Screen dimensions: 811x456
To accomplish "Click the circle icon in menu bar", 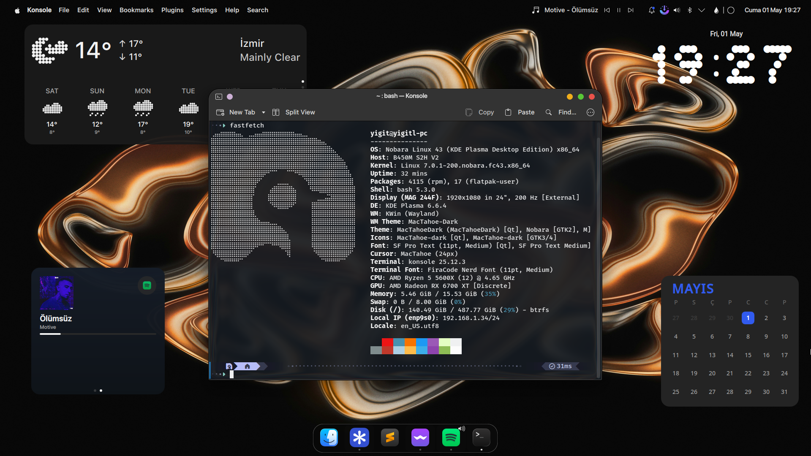I will coord(731,10).
